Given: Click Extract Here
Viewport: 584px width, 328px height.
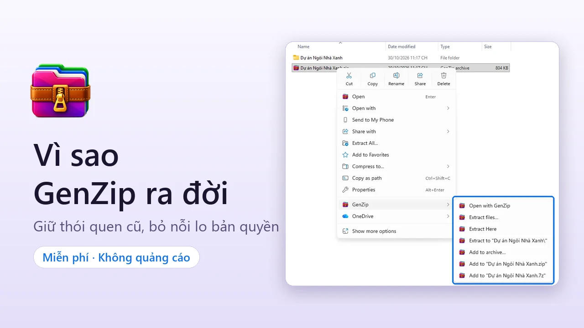Looking at the screenshot, I should point(503,229).
